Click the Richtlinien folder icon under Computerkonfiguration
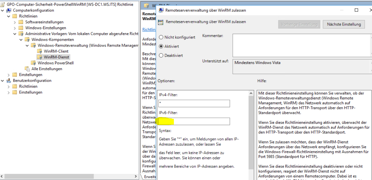Screen dimensions: 372x180 pyautogui.click(x=15, y=16)
